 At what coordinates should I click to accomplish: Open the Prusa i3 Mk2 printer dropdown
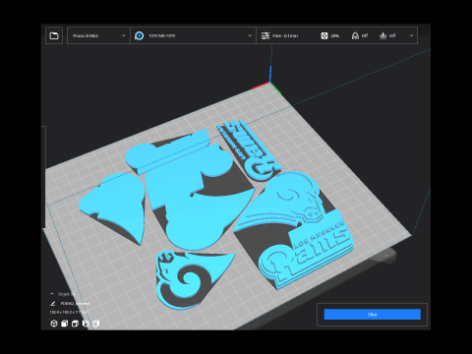click(98, 35)
